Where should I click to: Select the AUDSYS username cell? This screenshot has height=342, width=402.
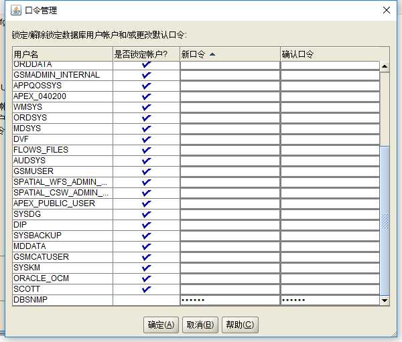click(x=62, y=161)
